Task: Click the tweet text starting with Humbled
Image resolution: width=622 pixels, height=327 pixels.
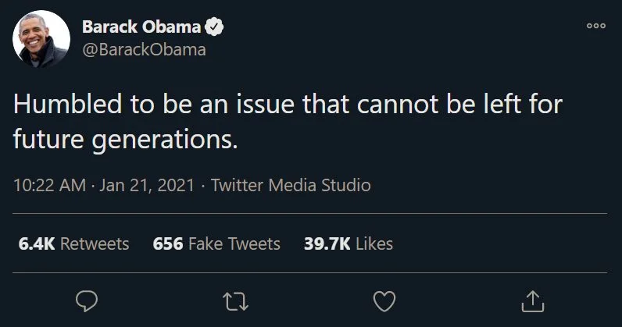Action: click(x=289, y=105)
